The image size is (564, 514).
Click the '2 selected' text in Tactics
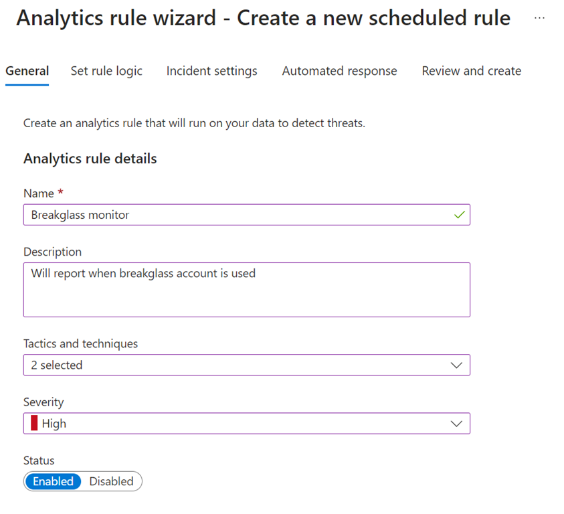click(57, 365)
